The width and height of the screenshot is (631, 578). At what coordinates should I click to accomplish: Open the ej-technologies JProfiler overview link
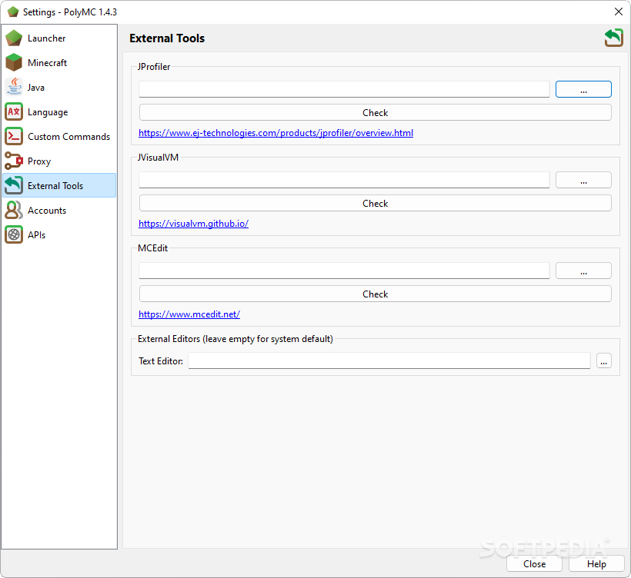point(275,133)
